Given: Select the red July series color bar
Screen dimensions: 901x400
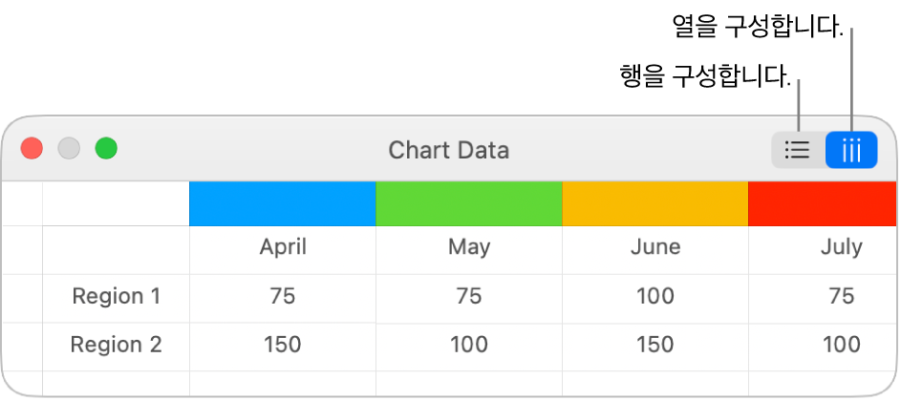Looking at the screenshot, I should pyautogui.click(x=822, y=203).
